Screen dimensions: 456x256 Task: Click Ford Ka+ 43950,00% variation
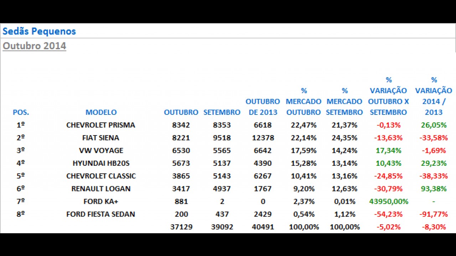click(x=388, y=202)
